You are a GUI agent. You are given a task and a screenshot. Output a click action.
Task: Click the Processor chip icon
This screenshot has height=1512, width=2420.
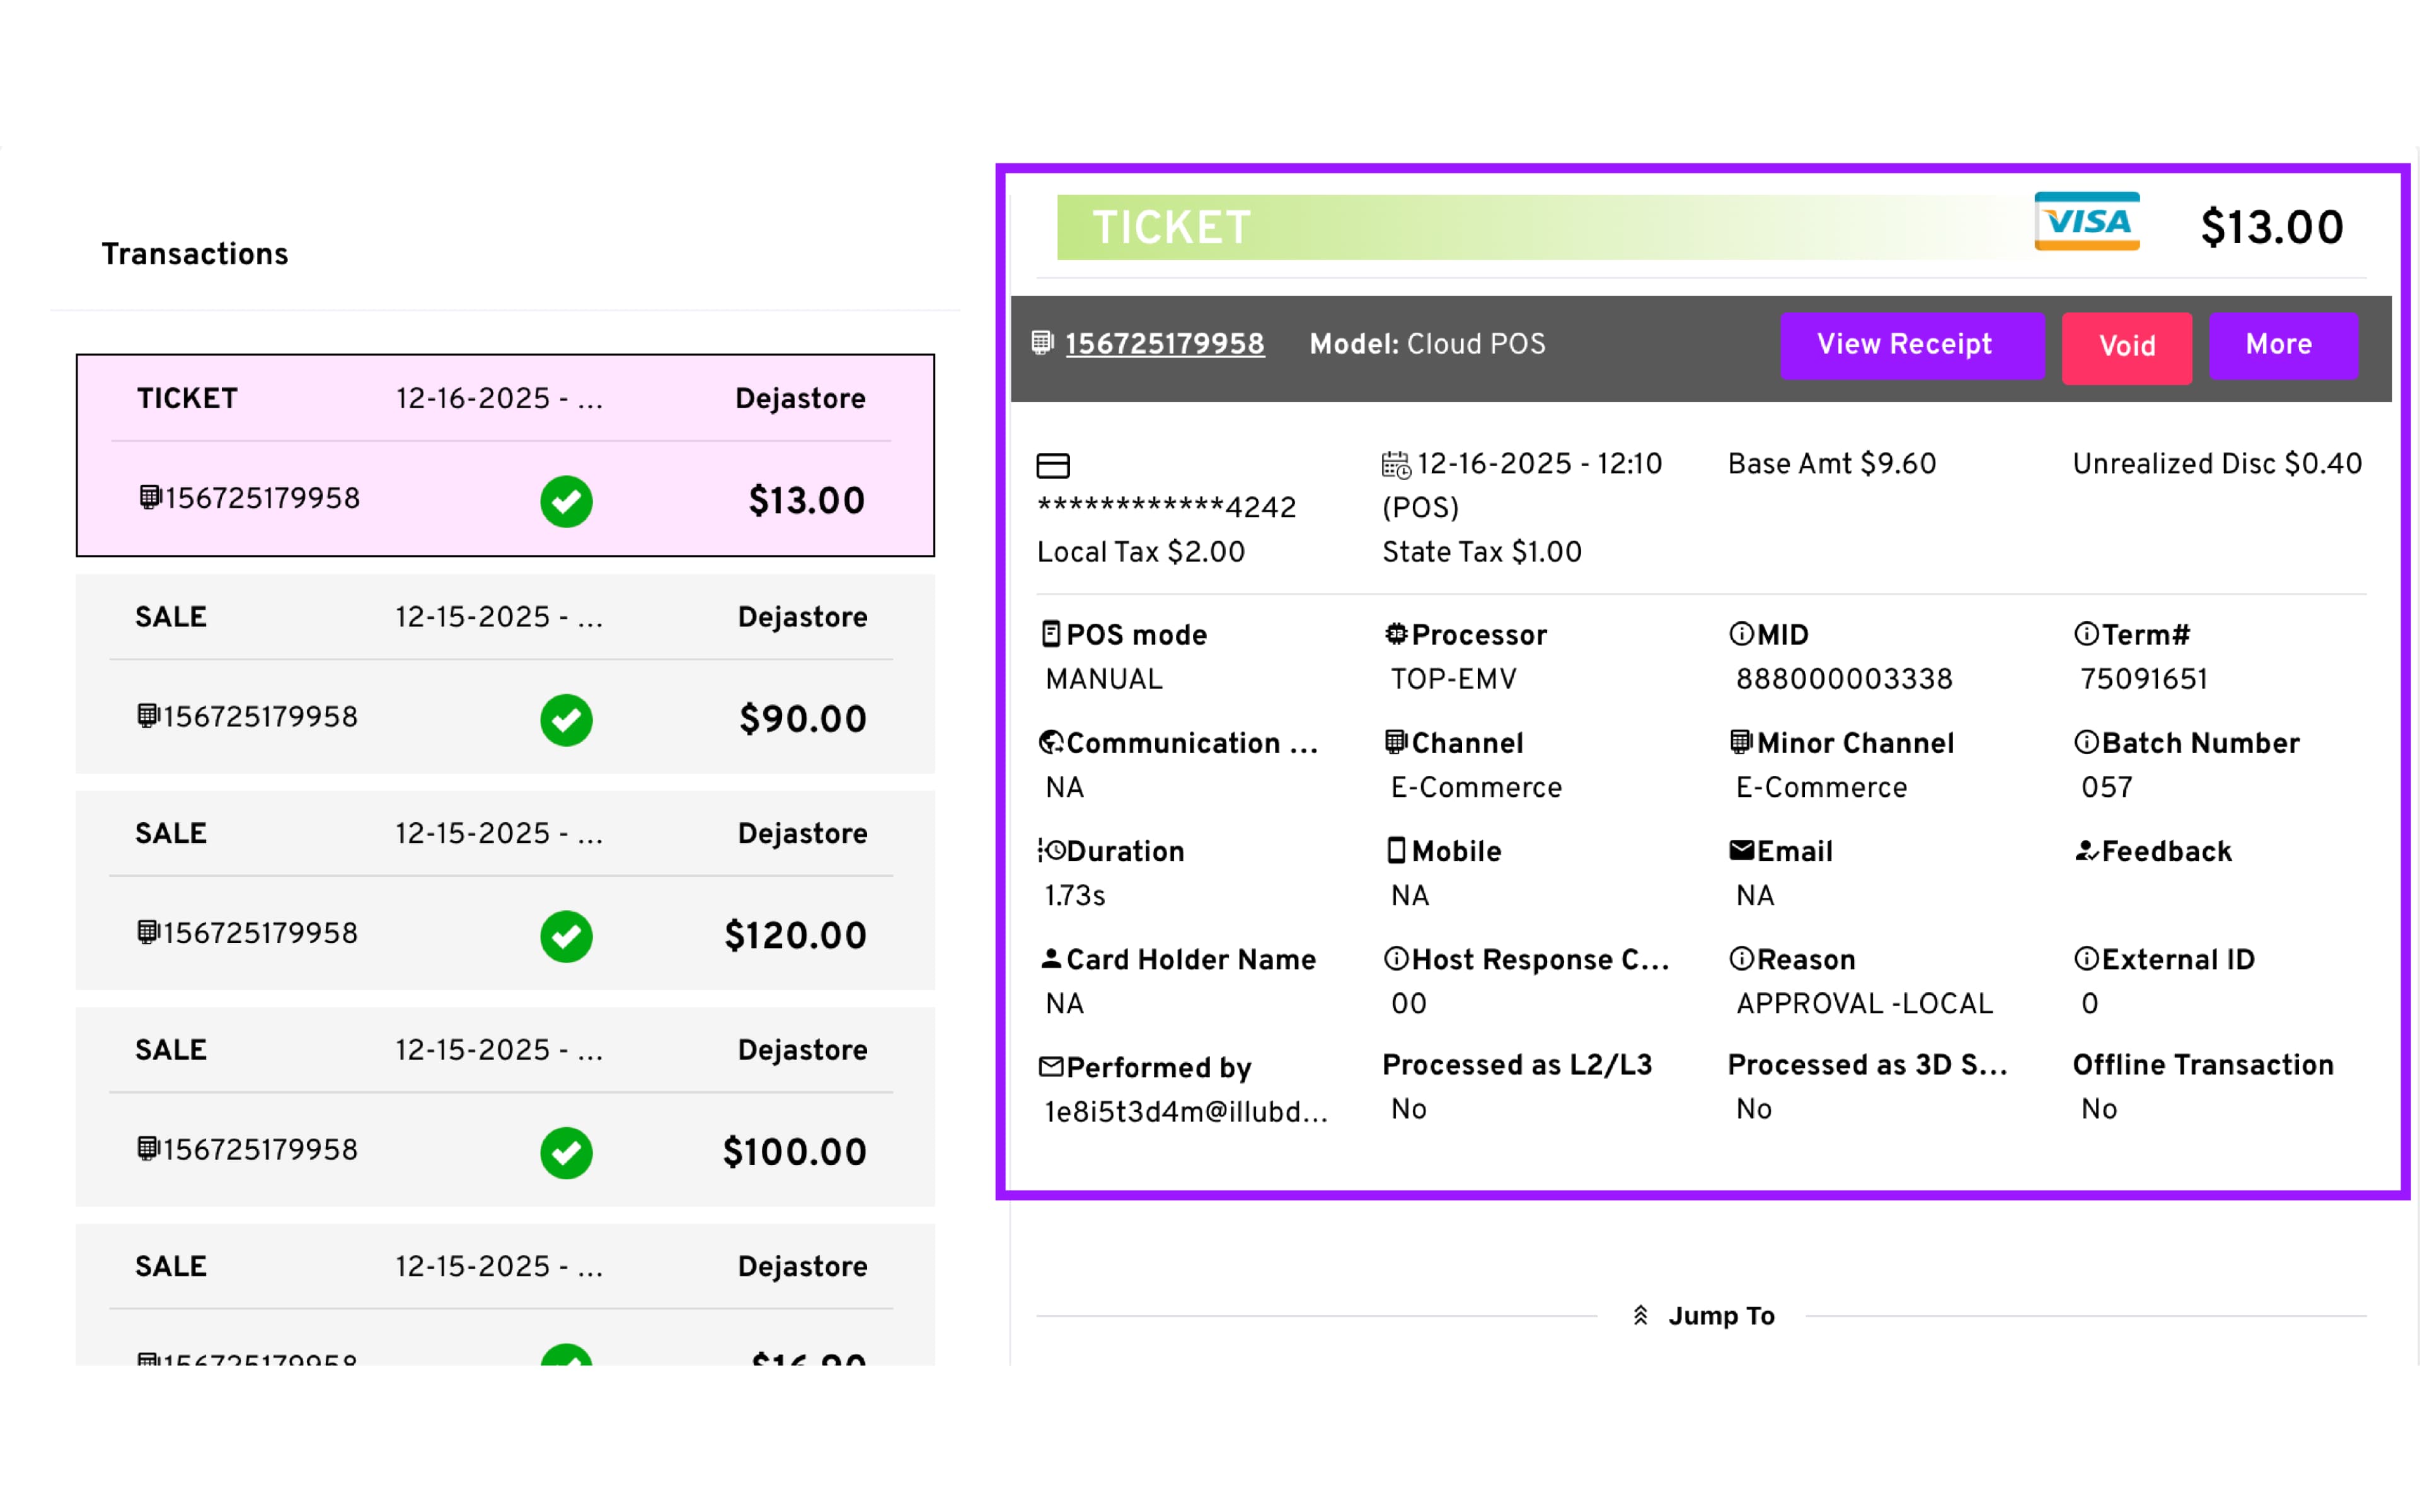point(1395,634)
